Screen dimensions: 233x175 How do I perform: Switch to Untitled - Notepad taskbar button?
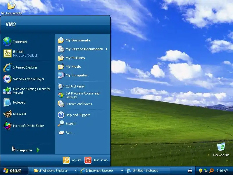(147, 171)
